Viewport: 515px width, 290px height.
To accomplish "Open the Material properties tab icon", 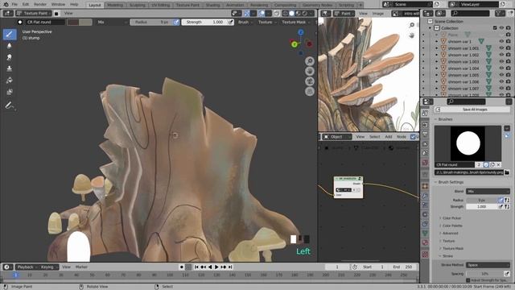I will point(425,242).
